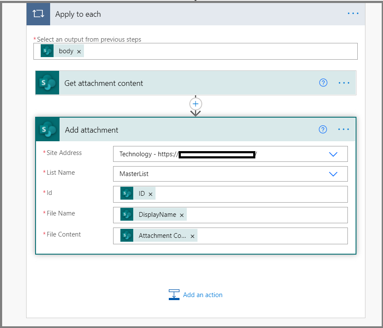
Task: Open the Get attachment content ellipsis menu
Action: [344, 82]
